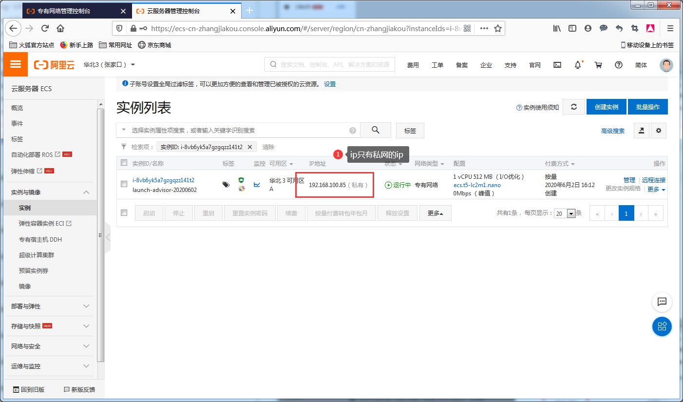Click the monitoring chart icon in instance row
Image resolution: width=683 pixels, height=402 pixels.
pyautogui.click(x=257, y=185)
